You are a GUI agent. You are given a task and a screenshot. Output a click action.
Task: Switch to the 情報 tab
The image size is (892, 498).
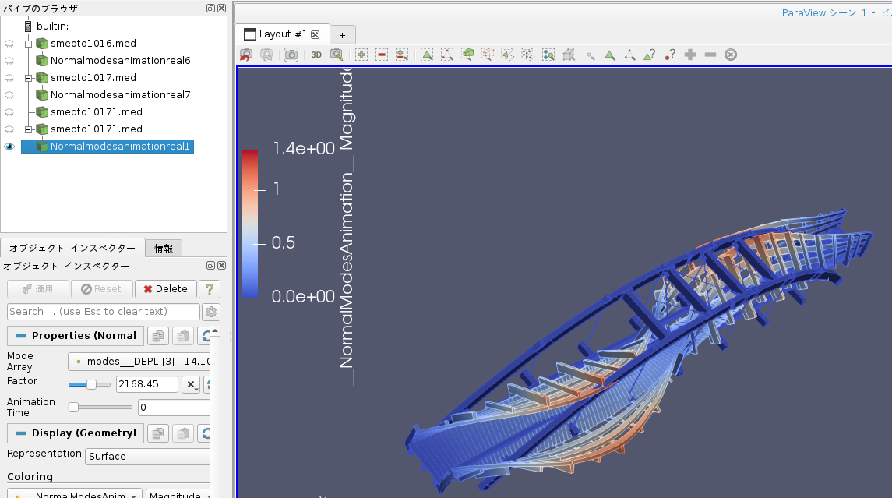click(164, 249)
